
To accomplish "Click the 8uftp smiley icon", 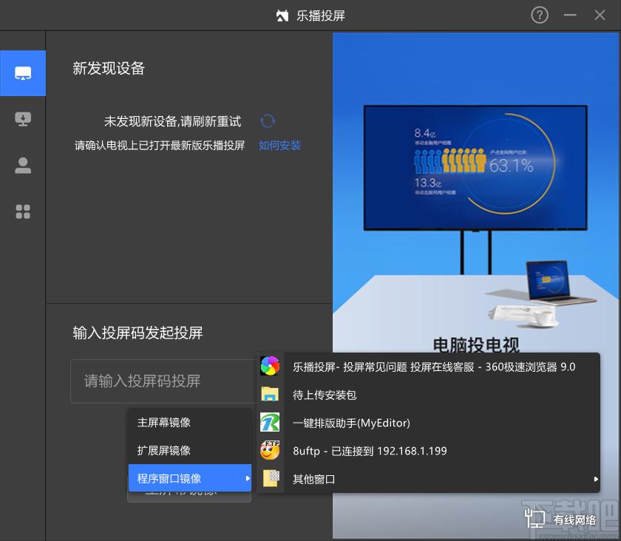I will pos(270,450).
